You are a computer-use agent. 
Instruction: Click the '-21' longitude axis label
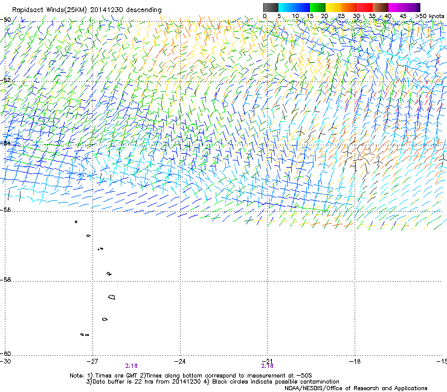tap(267, 361)
